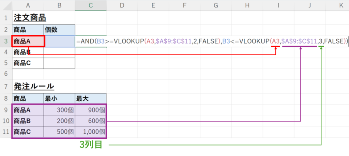Select the 300個 minimum cell
This screenshot has width=349, height=156.
(59, 110)
